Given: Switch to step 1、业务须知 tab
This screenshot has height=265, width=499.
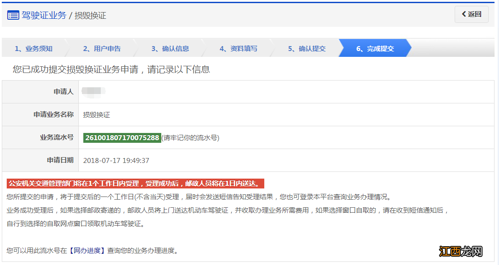Looking at the screenshot, I should tap(34, 48).
